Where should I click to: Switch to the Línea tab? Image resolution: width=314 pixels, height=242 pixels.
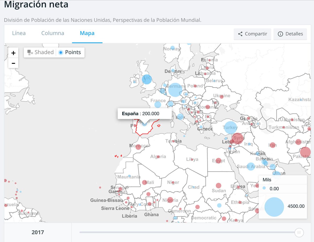(x=19, y=33)
